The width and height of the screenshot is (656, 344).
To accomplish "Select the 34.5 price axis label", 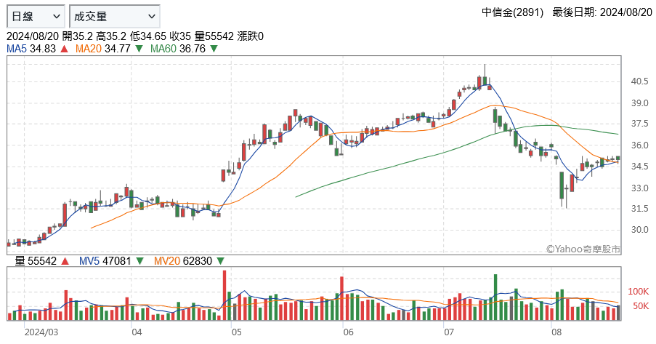I will 640,167.
